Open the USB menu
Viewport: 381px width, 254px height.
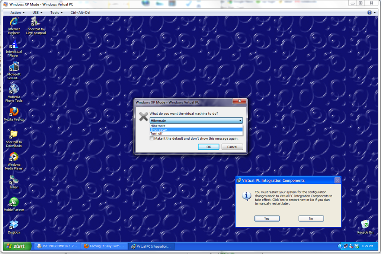[x=38, y=13]
